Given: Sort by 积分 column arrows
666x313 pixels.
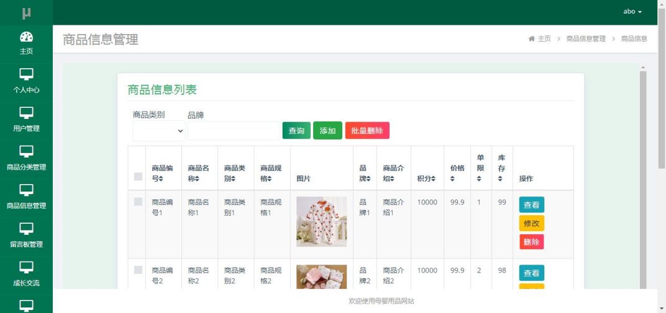Looking at the screenshot, I should pyautogui.click(x=433, y=179).
